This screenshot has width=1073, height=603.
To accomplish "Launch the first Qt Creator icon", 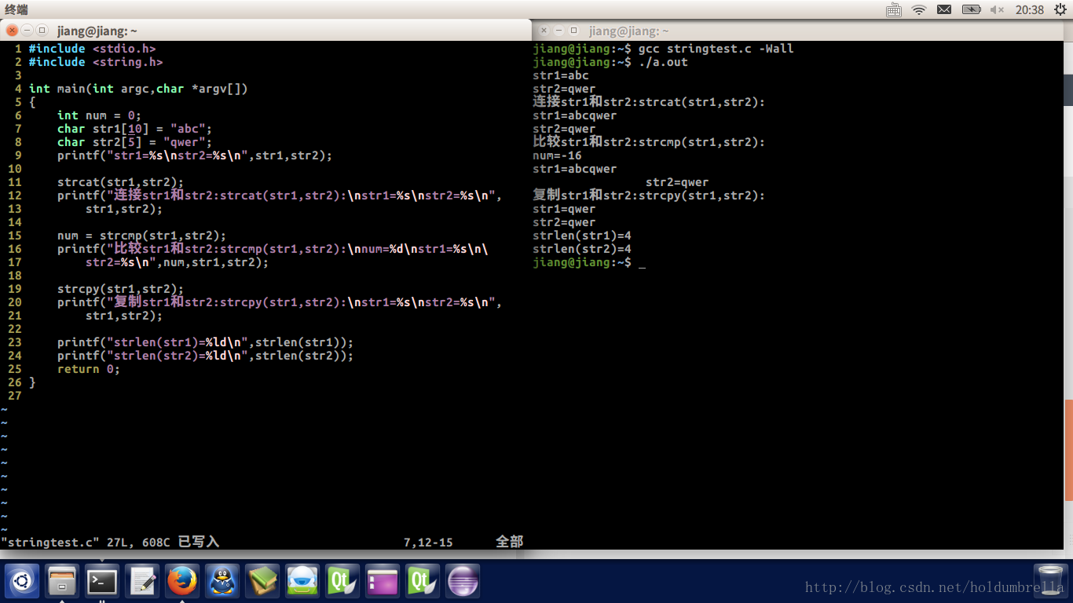I will [342, 582].
